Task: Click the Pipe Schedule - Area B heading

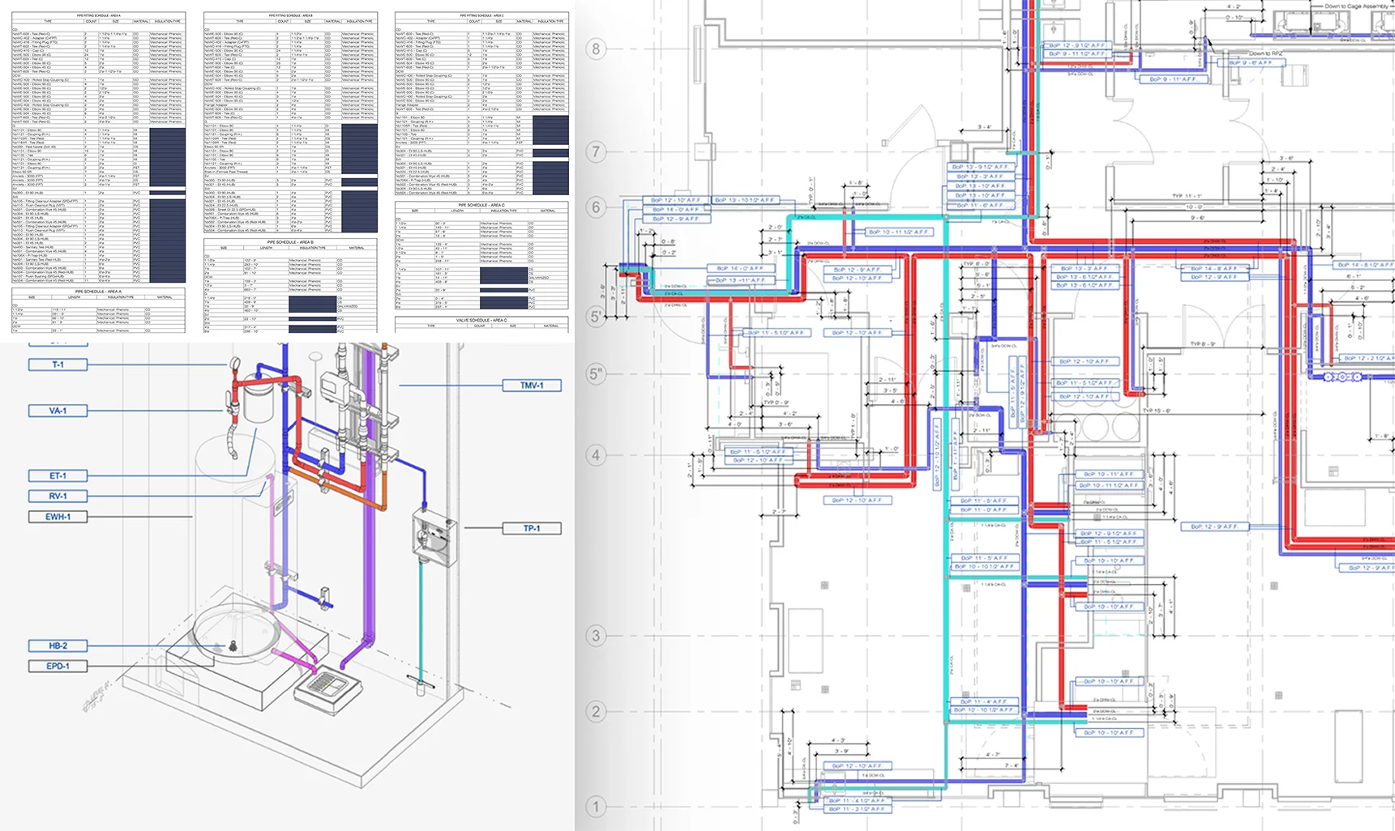Action: (289, 242)
